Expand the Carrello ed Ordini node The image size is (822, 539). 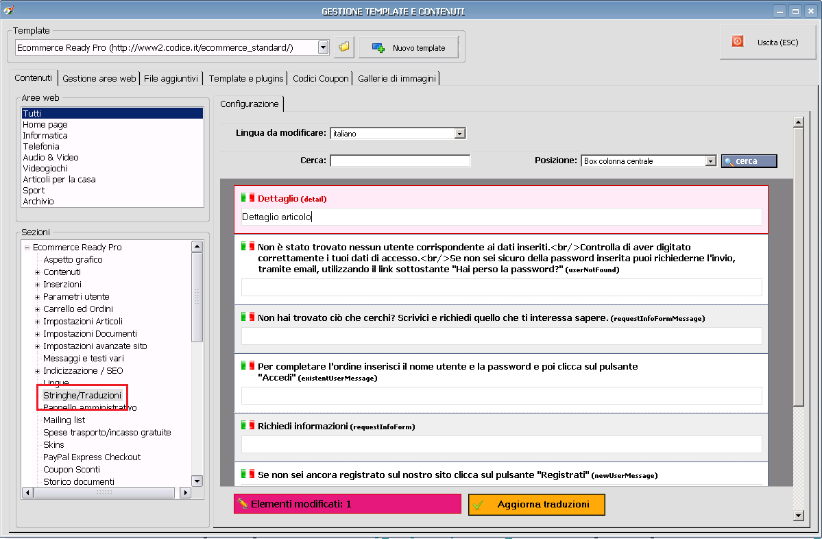tap(37, 309)
